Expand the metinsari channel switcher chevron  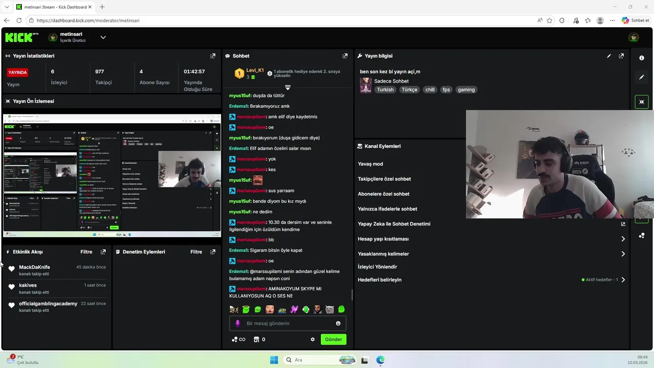103,37
